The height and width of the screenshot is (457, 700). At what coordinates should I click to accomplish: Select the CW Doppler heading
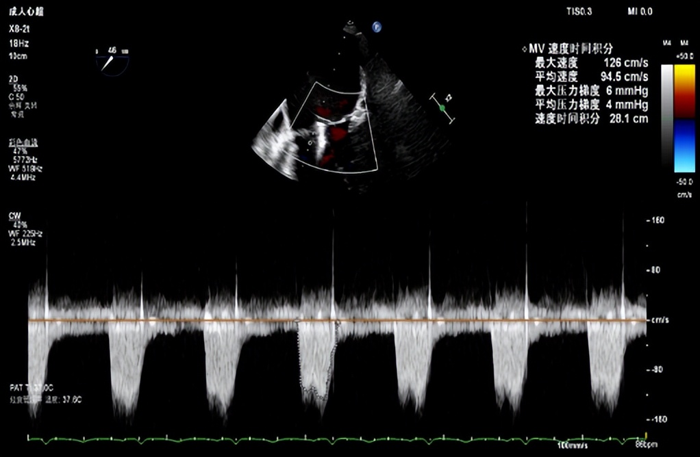(x=14, y=216)
